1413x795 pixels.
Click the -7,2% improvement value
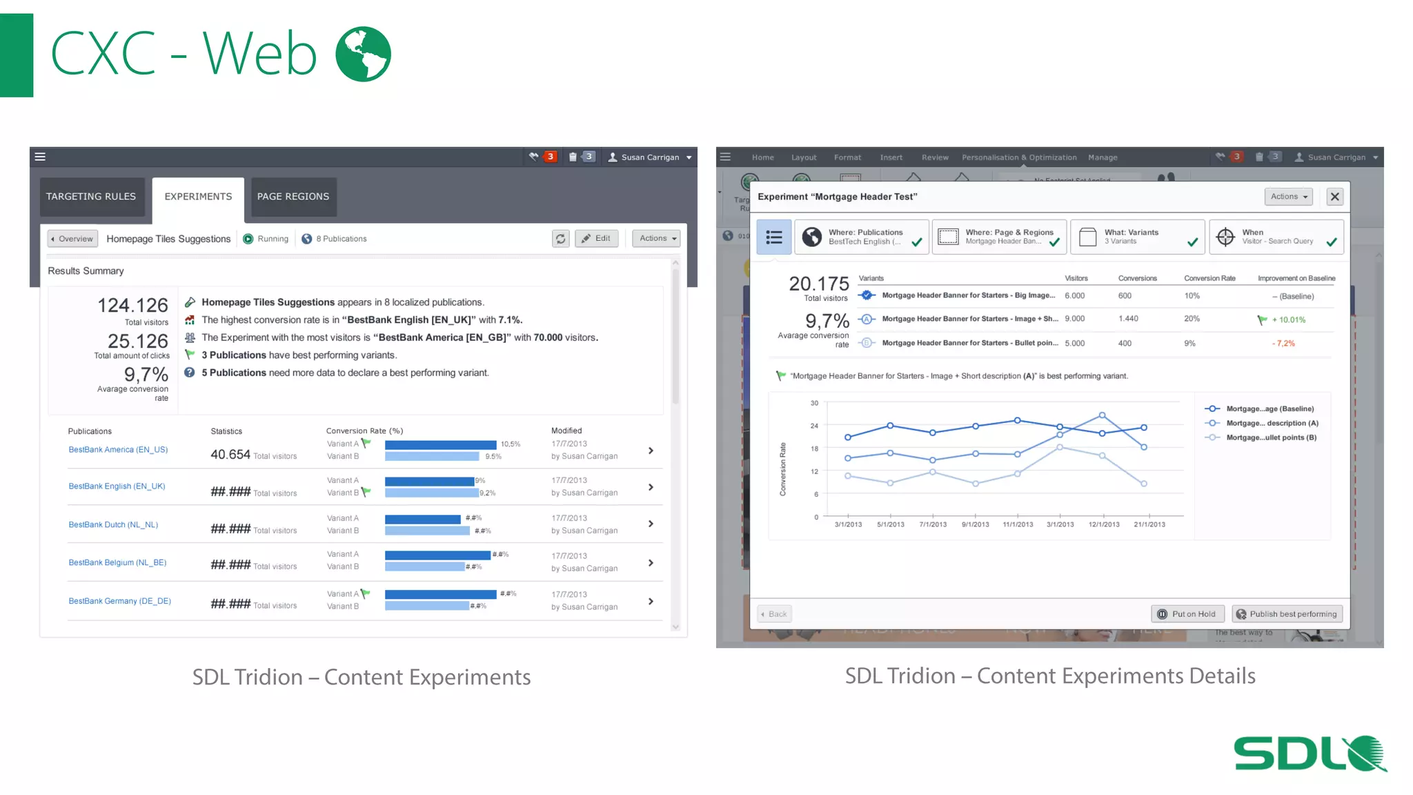click(x=1284, y=344)
